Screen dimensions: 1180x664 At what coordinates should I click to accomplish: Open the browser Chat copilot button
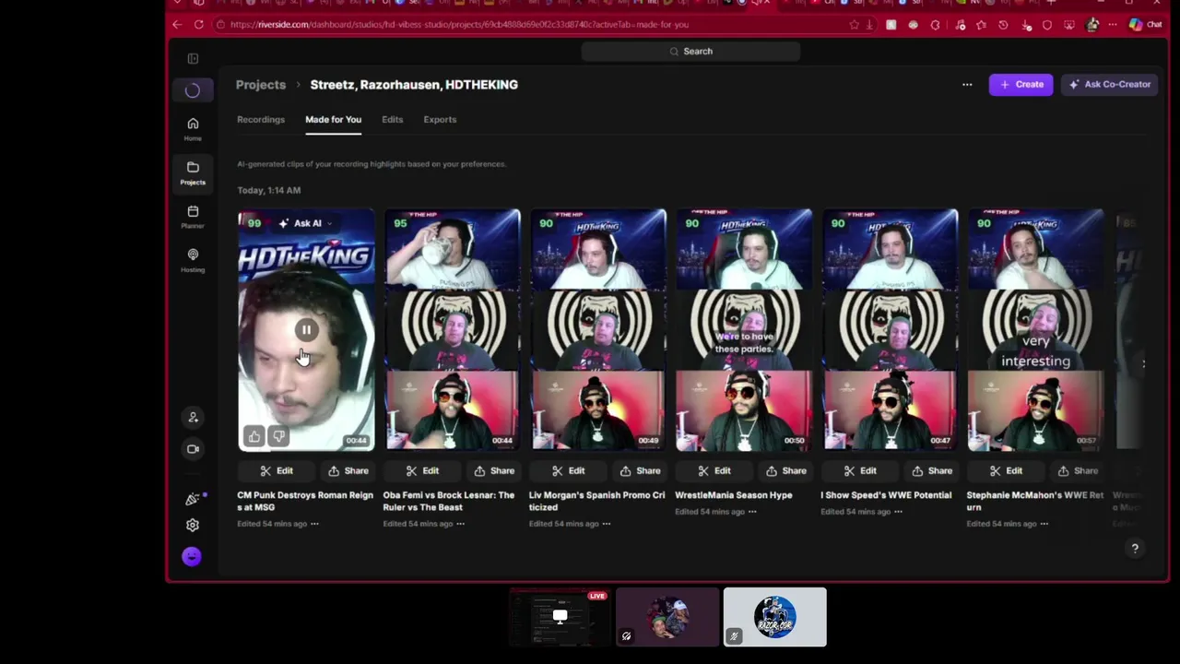(x=1146, y=25)
